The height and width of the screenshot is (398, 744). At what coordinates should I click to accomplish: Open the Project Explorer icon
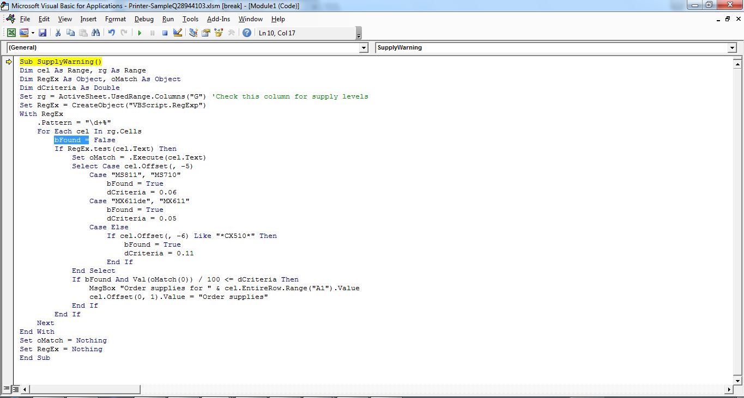pos(193,33)
